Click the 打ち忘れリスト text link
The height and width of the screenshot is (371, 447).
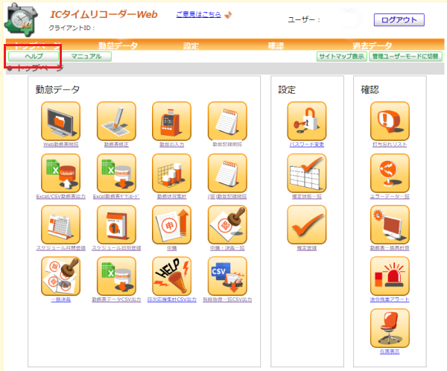point(390,145)
